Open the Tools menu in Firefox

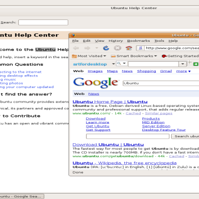click(159, 41)
